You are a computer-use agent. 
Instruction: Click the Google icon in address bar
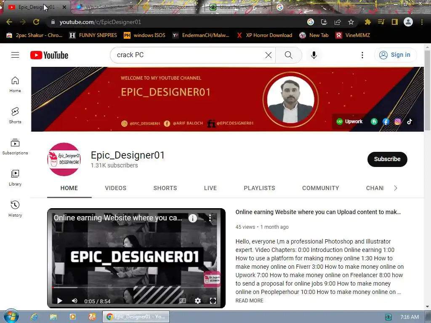(311, 22)
